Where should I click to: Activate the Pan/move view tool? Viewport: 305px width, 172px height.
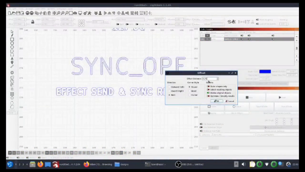pos(54,13)
